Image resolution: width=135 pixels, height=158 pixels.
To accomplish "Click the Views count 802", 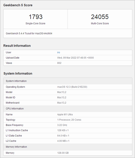I will pyautogui.click(x=59, y=63).
